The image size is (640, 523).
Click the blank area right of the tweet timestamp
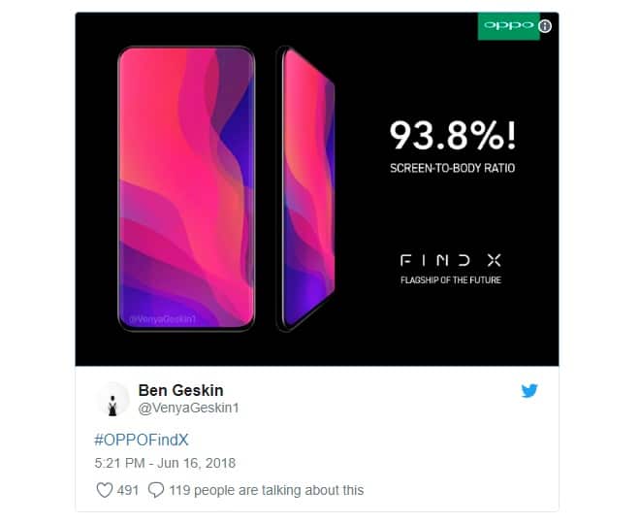point(388,463)
